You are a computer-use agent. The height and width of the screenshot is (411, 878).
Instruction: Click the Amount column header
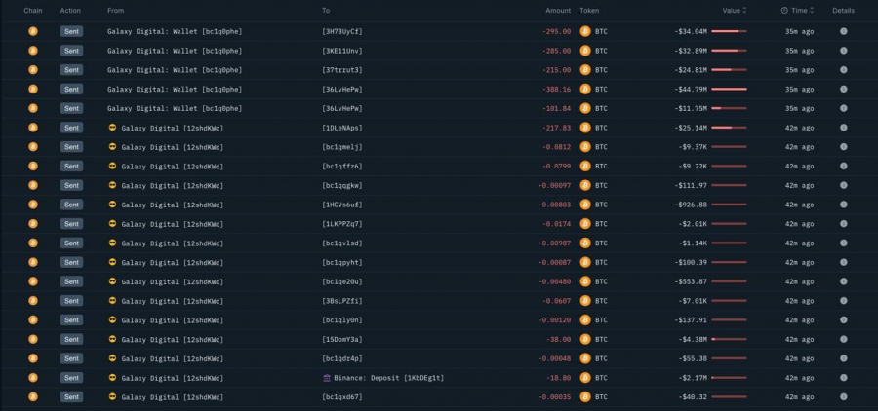click(x=558, y=11)
